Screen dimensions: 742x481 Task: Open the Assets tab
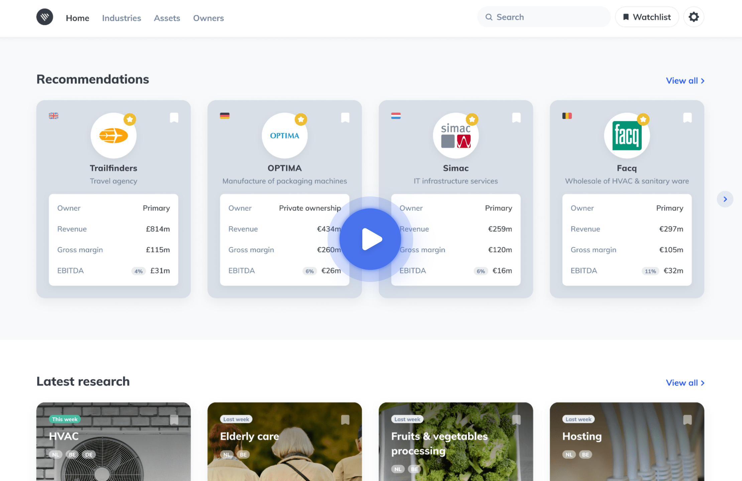pos(167,18)
